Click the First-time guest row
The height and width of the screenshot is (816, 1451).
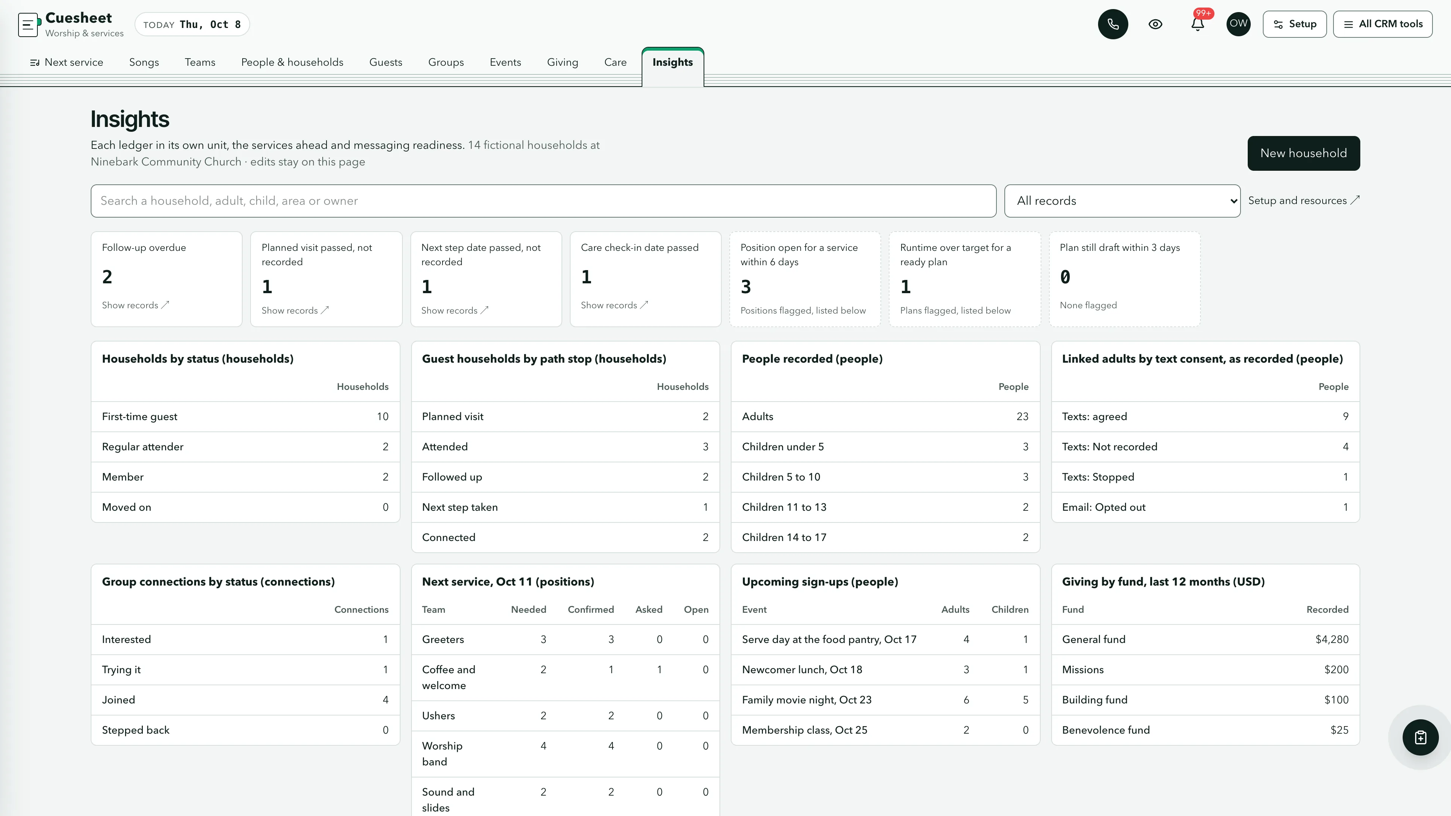(x=245, y=417)
